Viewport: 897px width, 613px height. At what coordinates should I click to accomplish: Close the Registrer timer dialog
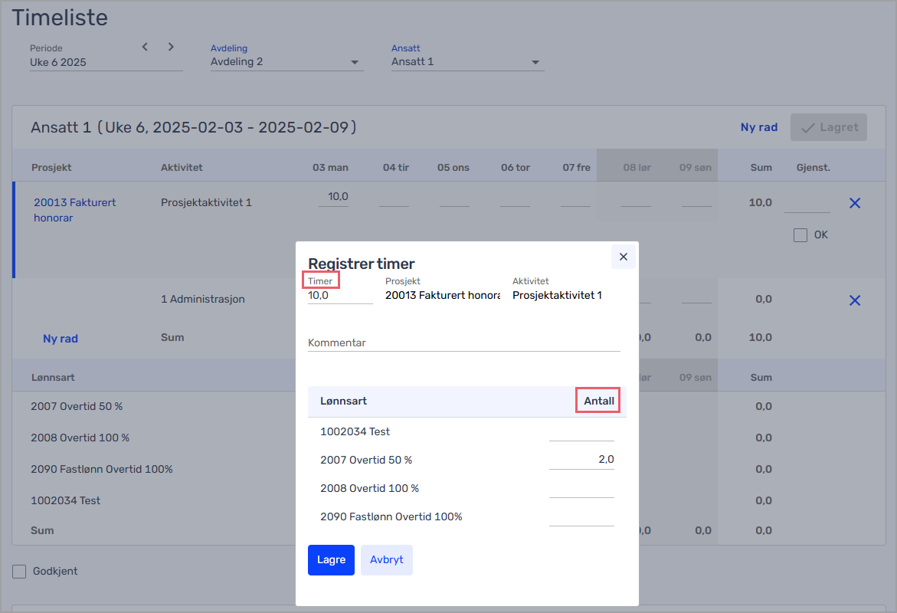(x=624, y=257)
